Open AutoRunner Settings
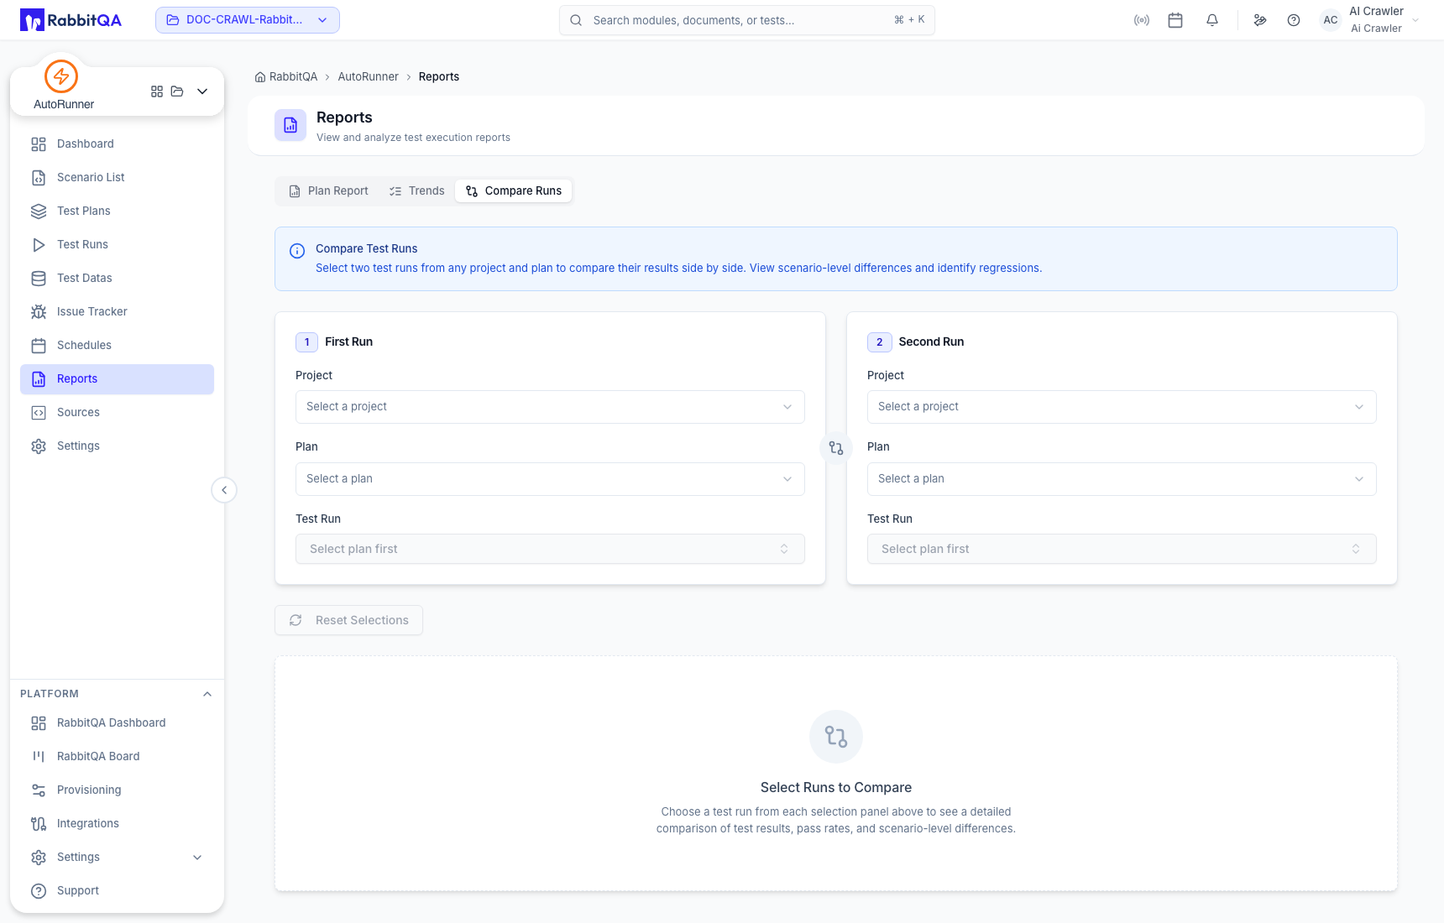This screenshot has width=1444, height=923. pyautogui.click(x=117, y=446)
